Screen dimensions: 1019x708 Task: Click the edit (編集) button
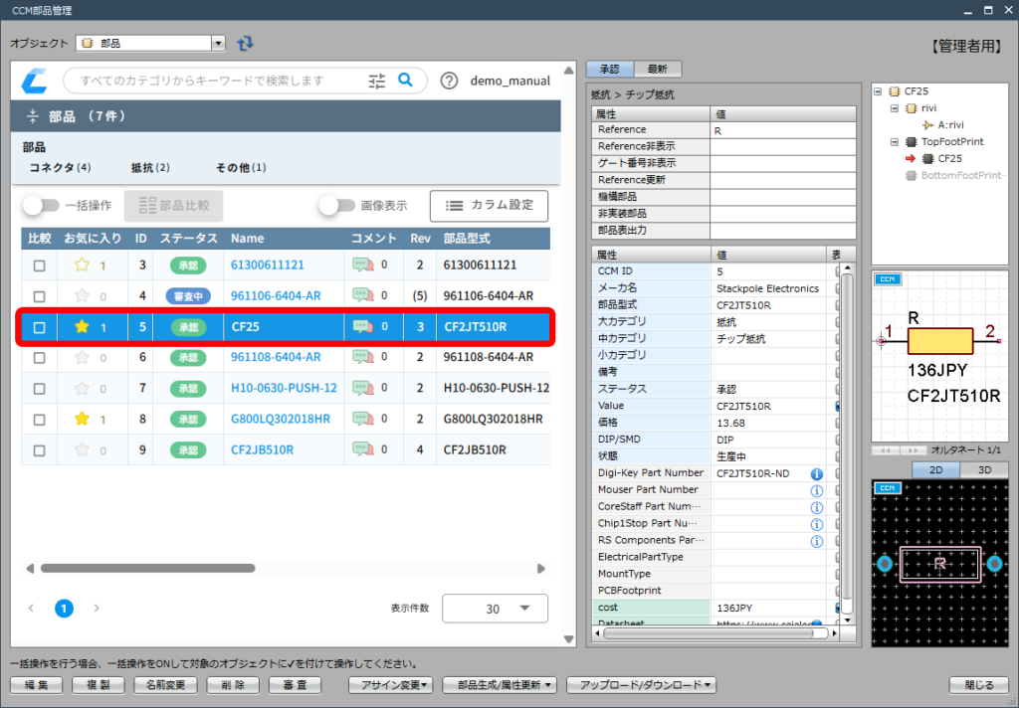pos(37,684)
